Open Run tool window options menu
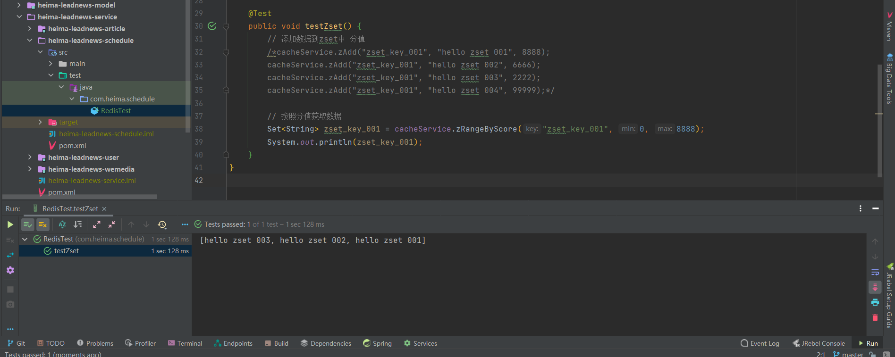The image size is (895, 357). [861, 208]
